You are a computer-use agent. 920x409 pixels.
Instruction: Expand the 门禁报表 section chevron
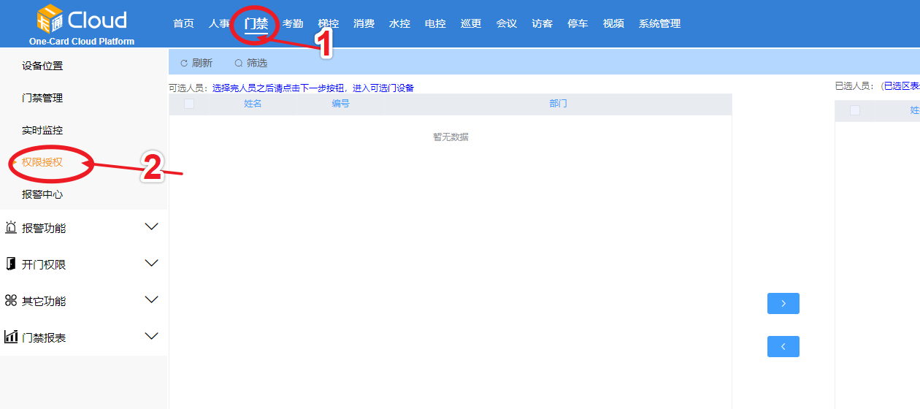[152, 337]
